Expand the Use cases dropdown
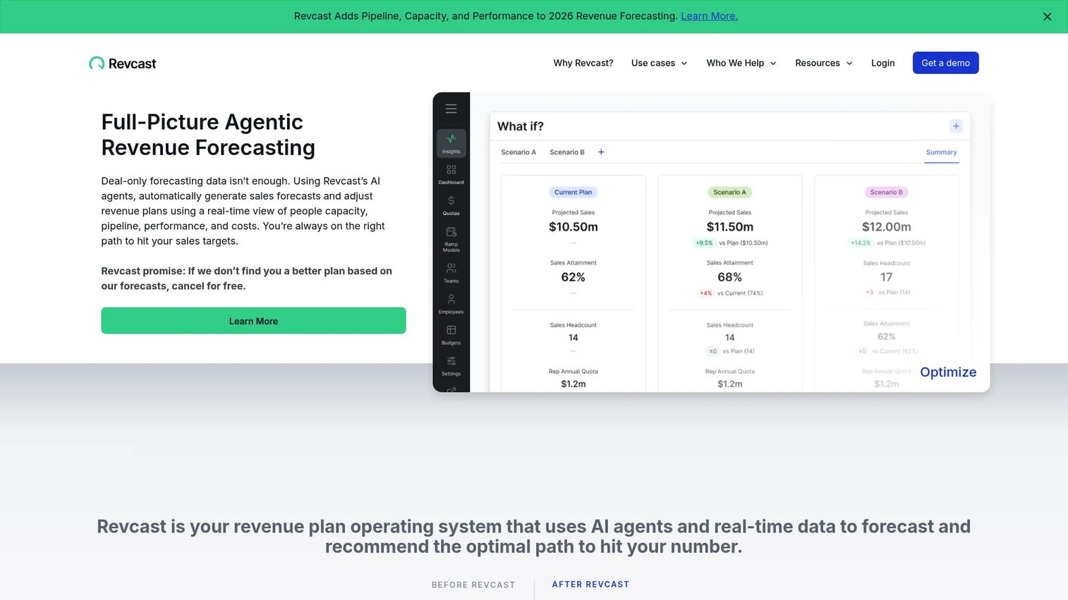Image resolution: width=1068 pixels, height=600 pixels. click(660, 63)
